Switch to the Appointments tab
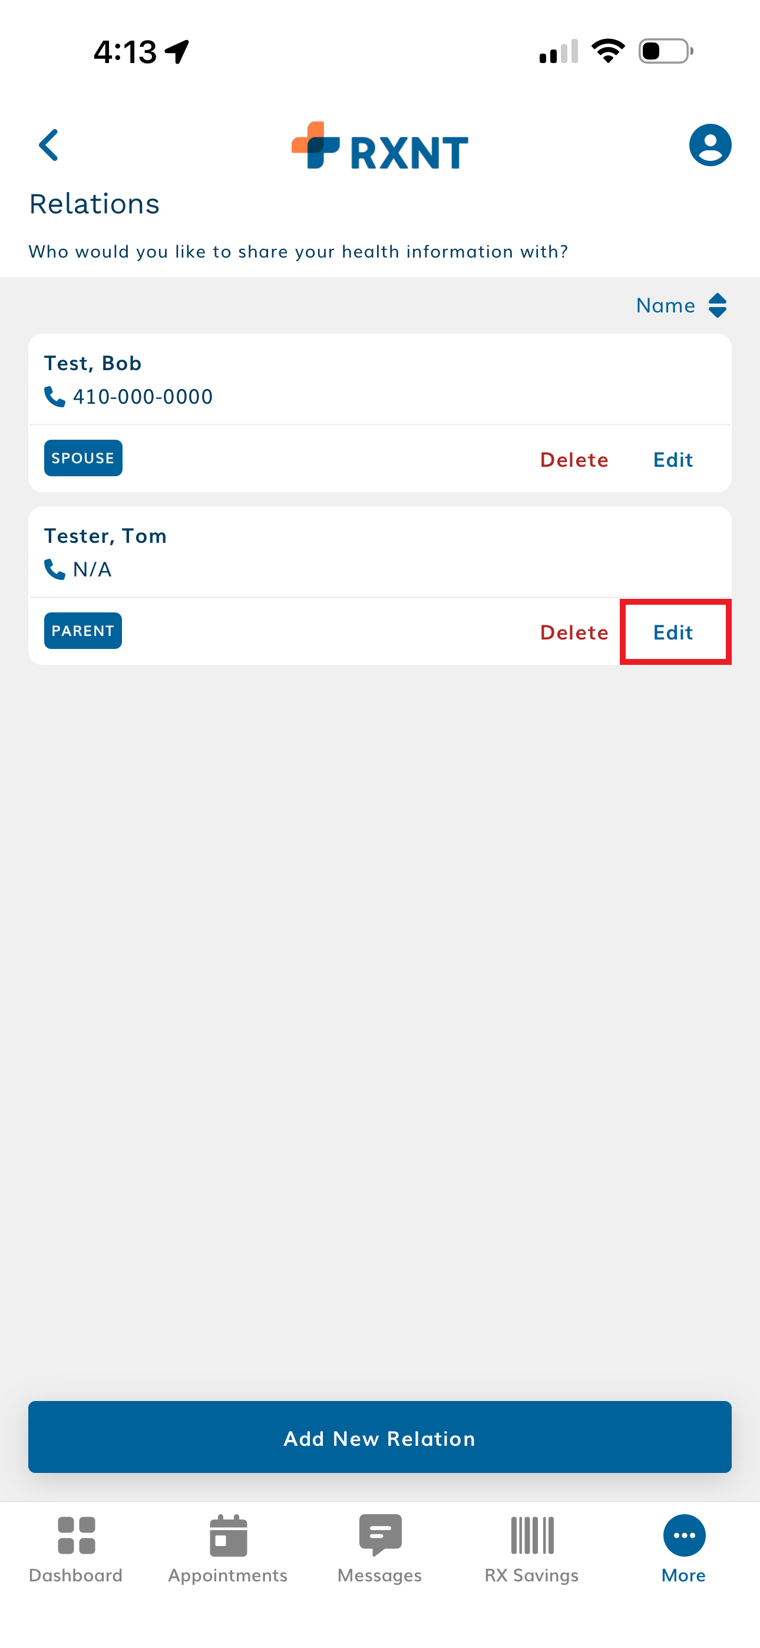Viewport: 760px width, 1648px height. tap(228, 1547)
